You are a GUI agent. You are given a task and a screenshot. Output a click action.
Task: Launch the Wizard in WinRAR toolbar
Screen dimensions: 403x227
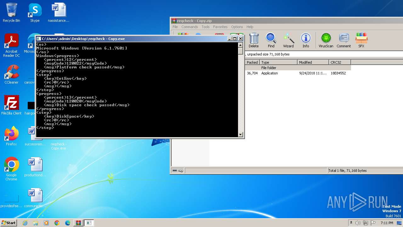click(x=288, y=40)
